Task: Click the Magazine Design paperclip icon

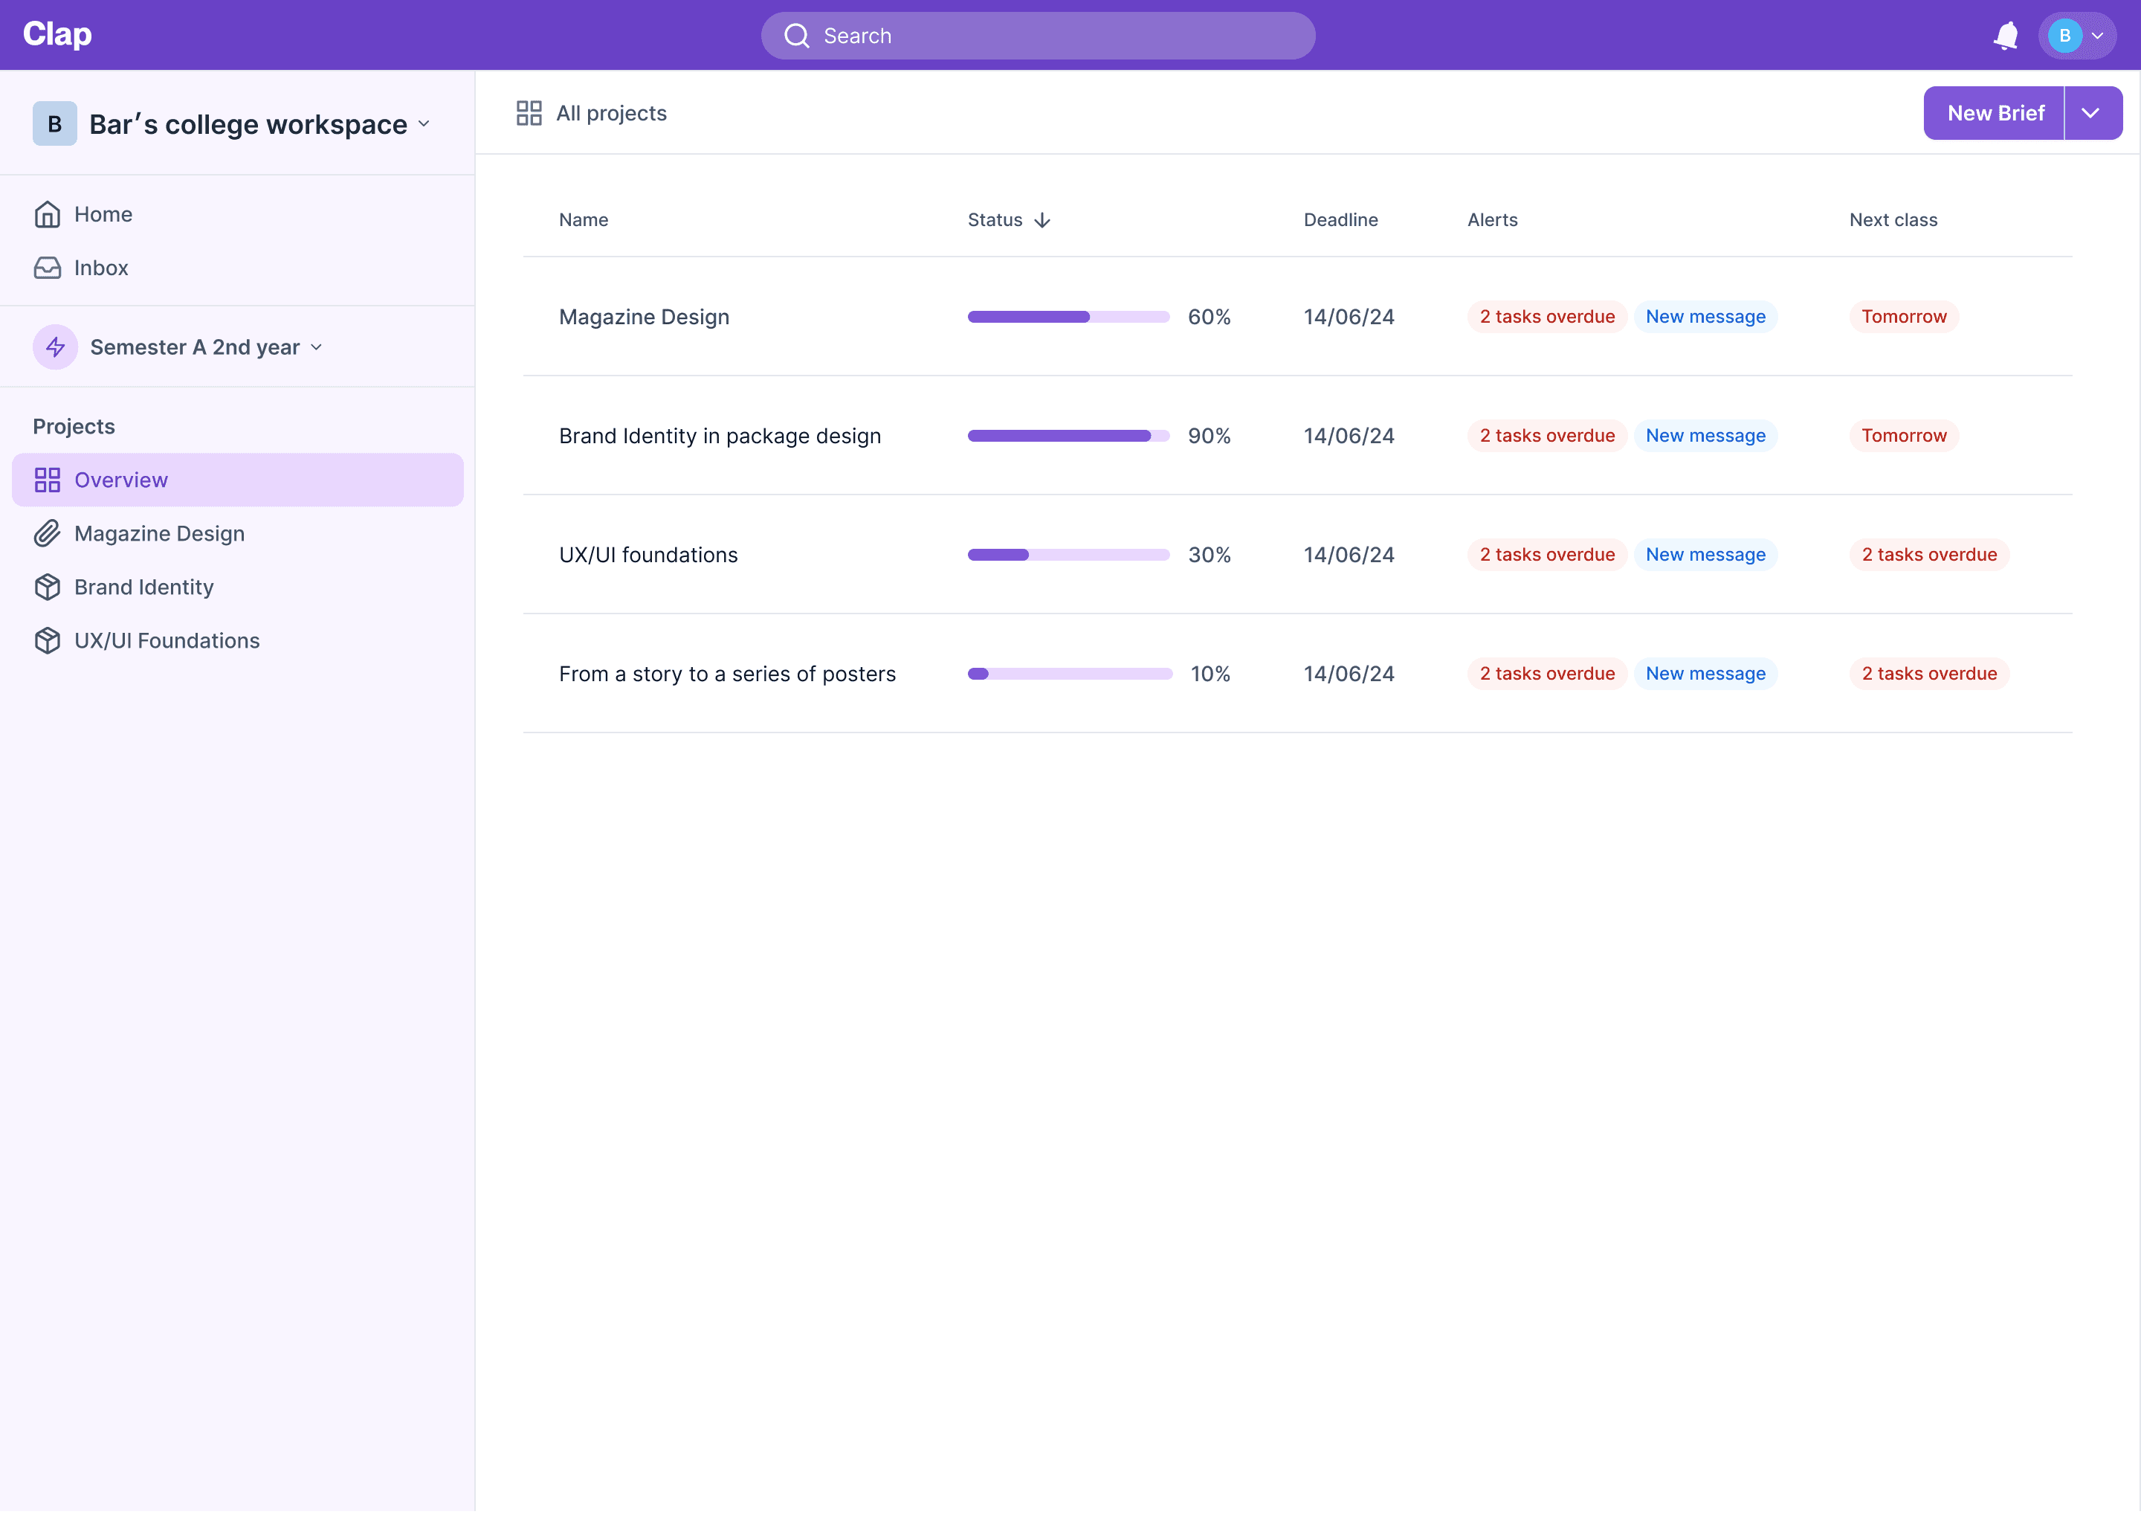Action: [x=47, y=534]
